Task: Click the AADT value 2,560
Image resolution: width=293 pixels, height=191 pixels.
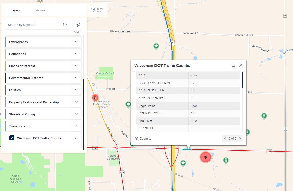Action: [194, 75]
